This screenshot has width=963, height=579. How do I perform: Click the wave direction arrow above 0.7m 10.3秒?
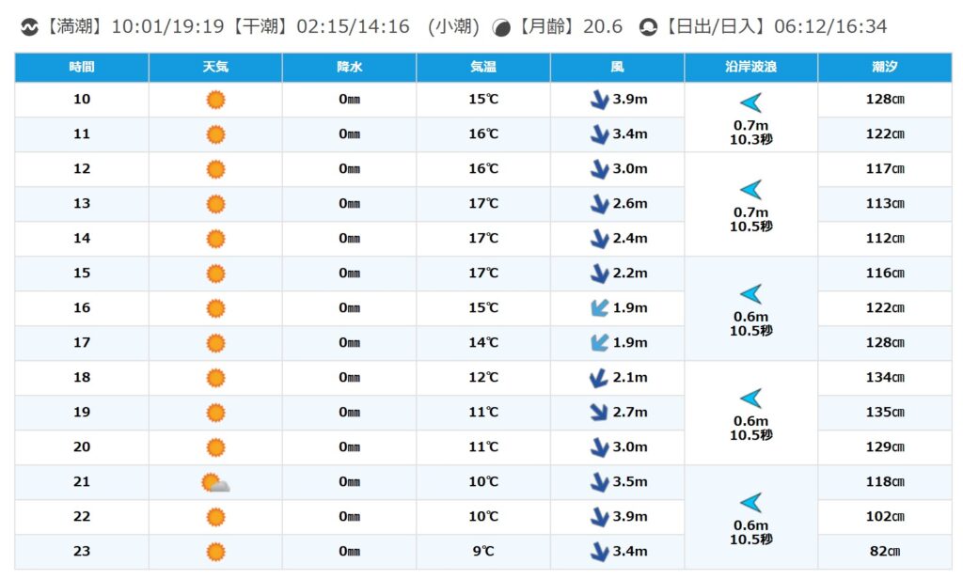tap(750, 103)
